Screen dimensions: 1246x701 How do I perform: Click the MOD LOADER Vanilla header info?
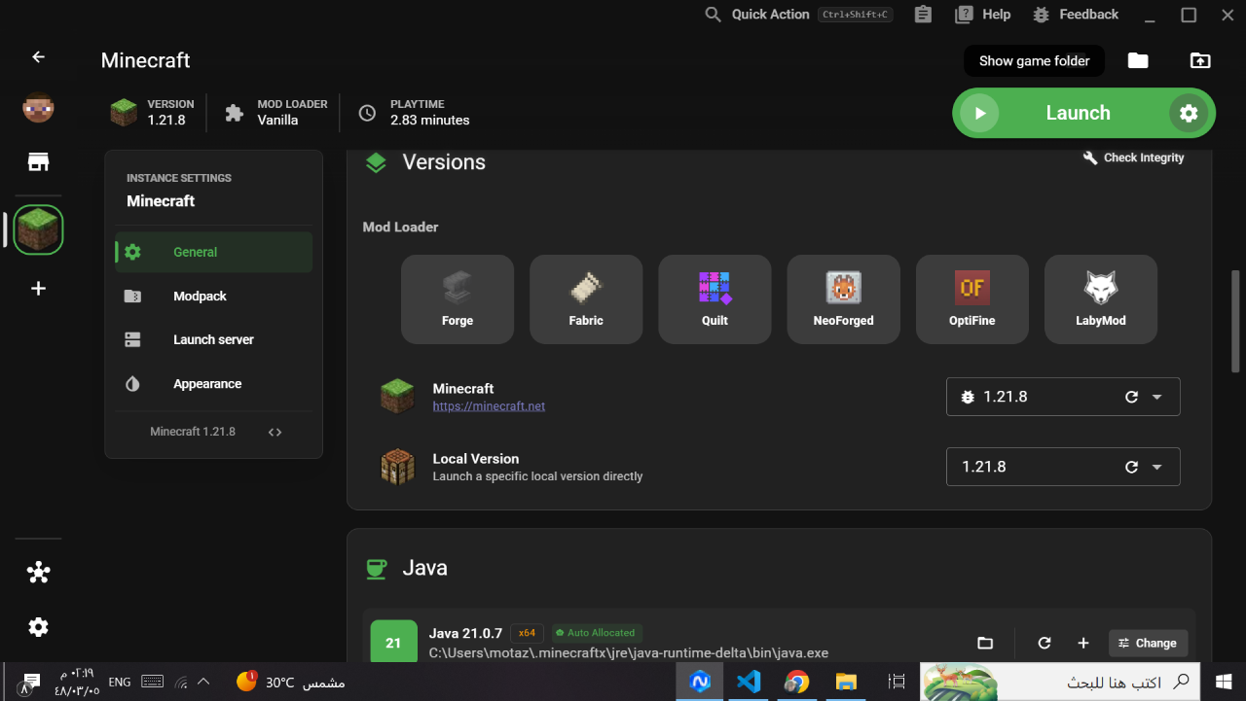(x=275, y=112)
